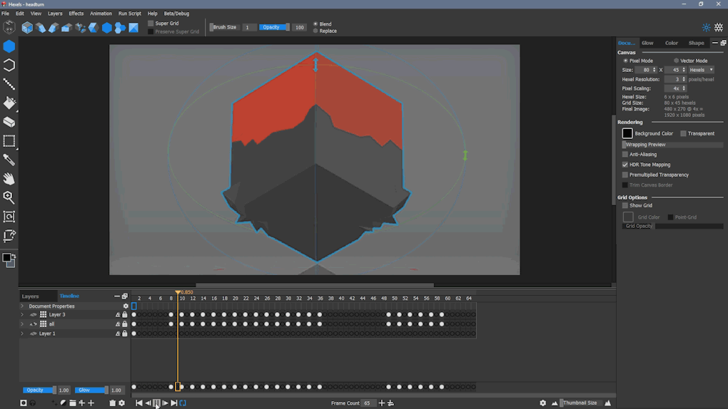Click the Background Color swatch
The image size is (728, 409).
click(x=627, y=133)
